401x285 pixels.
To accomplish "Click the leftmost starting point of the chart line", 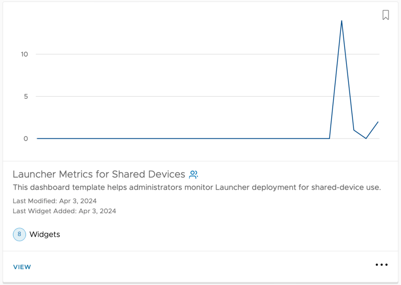I will [x=38, y=138].
